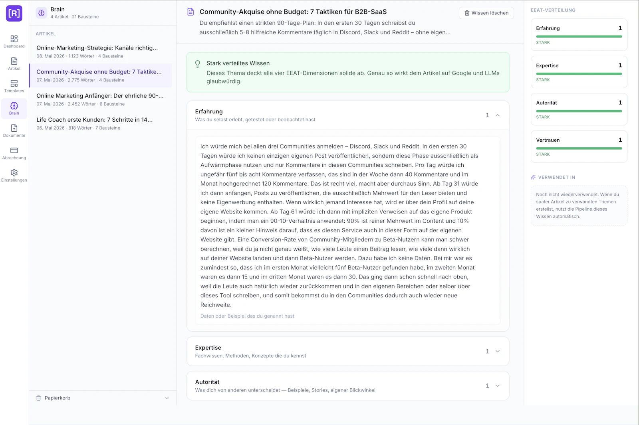Click the lightbulb icon in the green notice
639x425 pixels.
click(197, 64)
